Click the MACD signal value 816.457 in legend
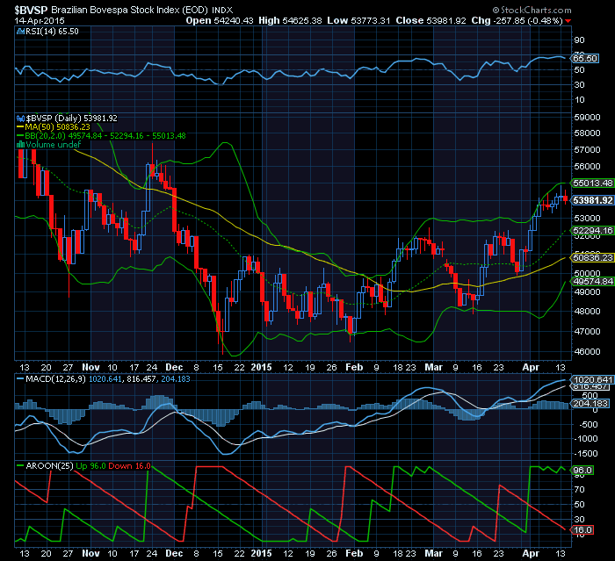The image size is (615, 561). (142, 379)
